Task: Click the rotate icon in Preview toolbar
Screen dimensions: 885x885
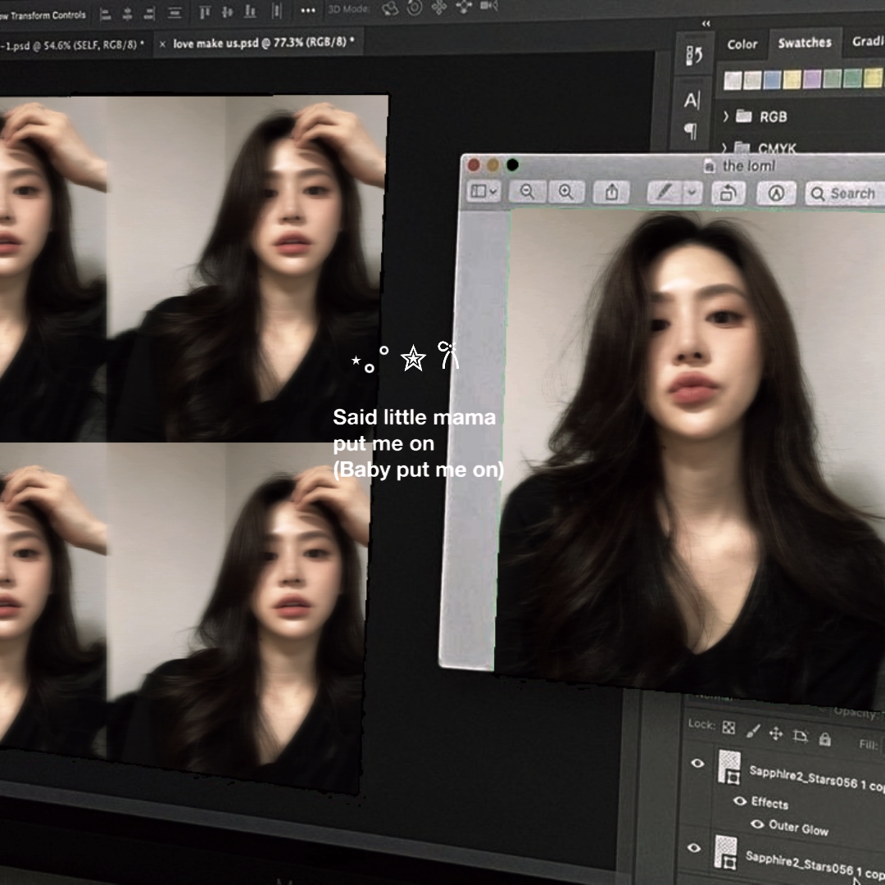Action: 727,193
